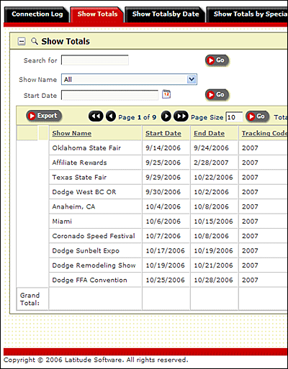Screen dimensions: 288x369
Task: Go to first page of results
Action: point(96,117)
